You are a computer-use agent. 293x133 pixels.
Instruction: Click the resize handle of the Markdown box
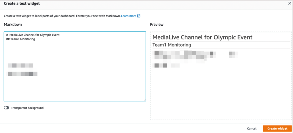click(x=144, y=100)
